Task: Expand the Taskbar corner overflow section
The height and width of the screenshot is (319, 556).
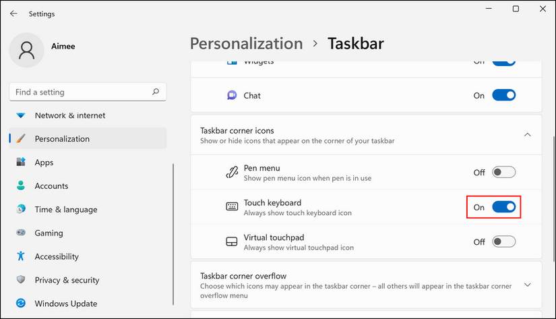Action: [x=528, y=285]
